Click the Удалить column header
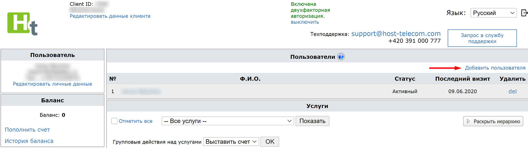The width and height of the screenshot is (528, 148). [513, 79]
